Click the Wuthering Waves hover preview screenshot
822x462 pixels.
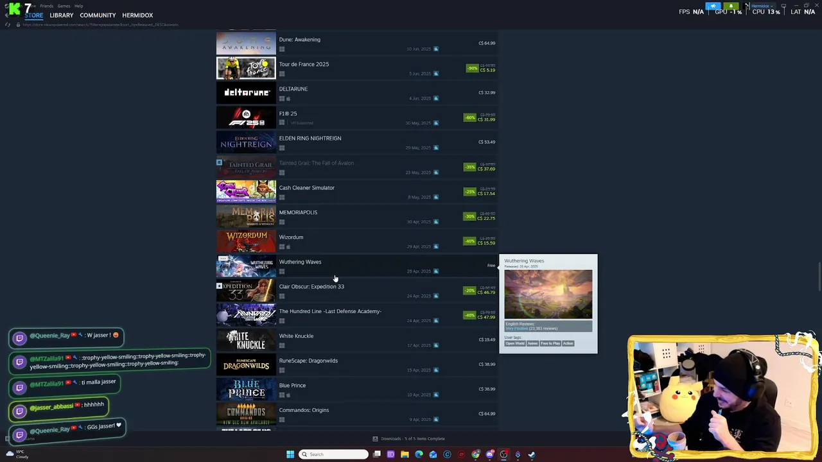(548, 294)
